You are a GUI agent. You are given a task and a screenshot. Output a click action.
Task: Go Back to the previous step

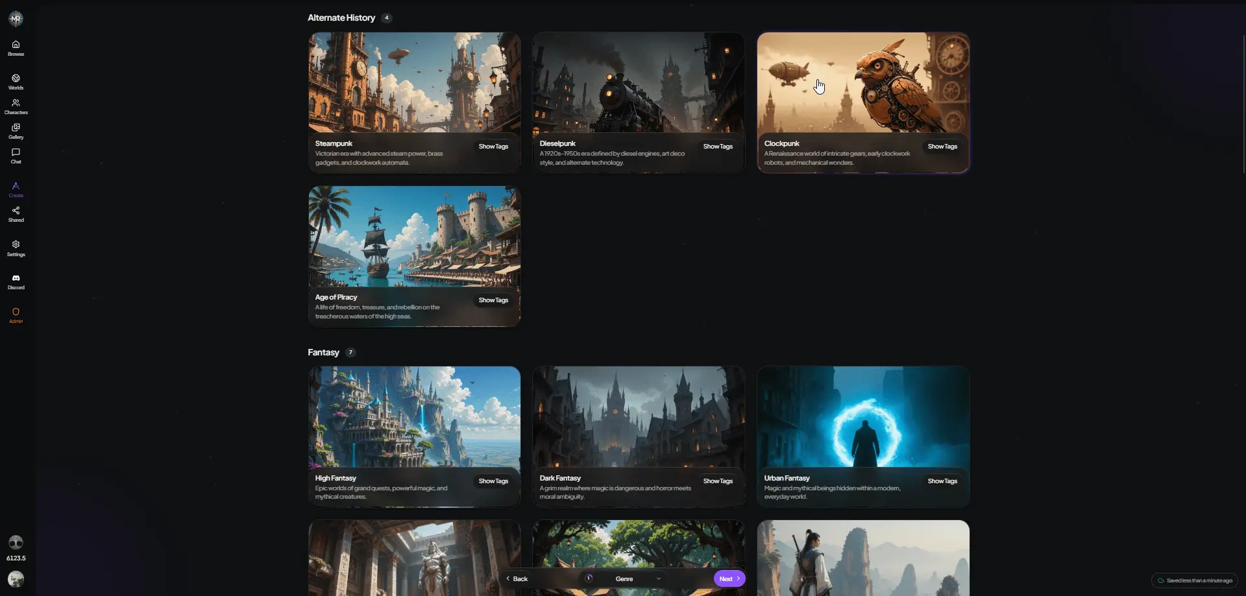point(517,578)
